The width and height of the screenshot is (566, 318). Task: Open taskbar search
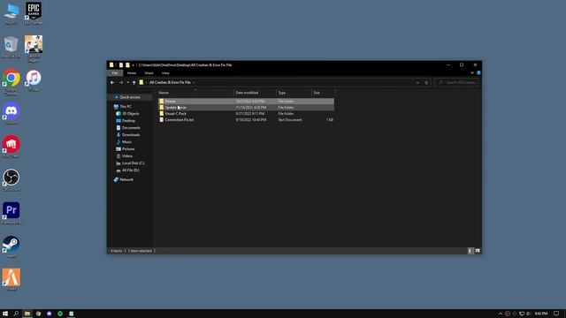point(16,314)
